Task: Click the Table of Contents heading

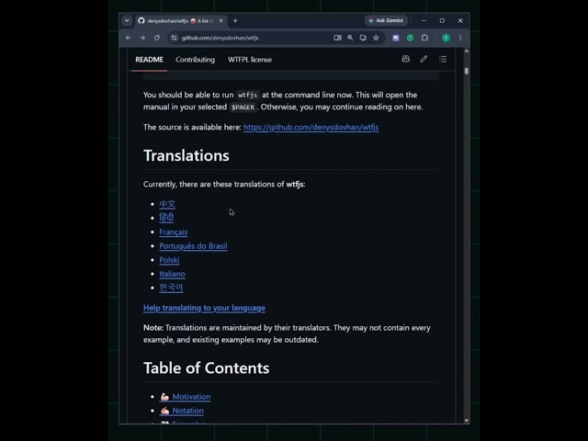Action: (x=206, y=368)
